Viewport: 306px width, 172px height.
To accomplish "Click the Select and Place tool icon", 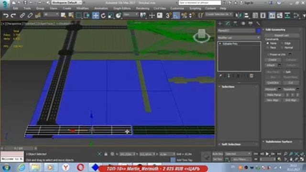I will tap(118, 15).
